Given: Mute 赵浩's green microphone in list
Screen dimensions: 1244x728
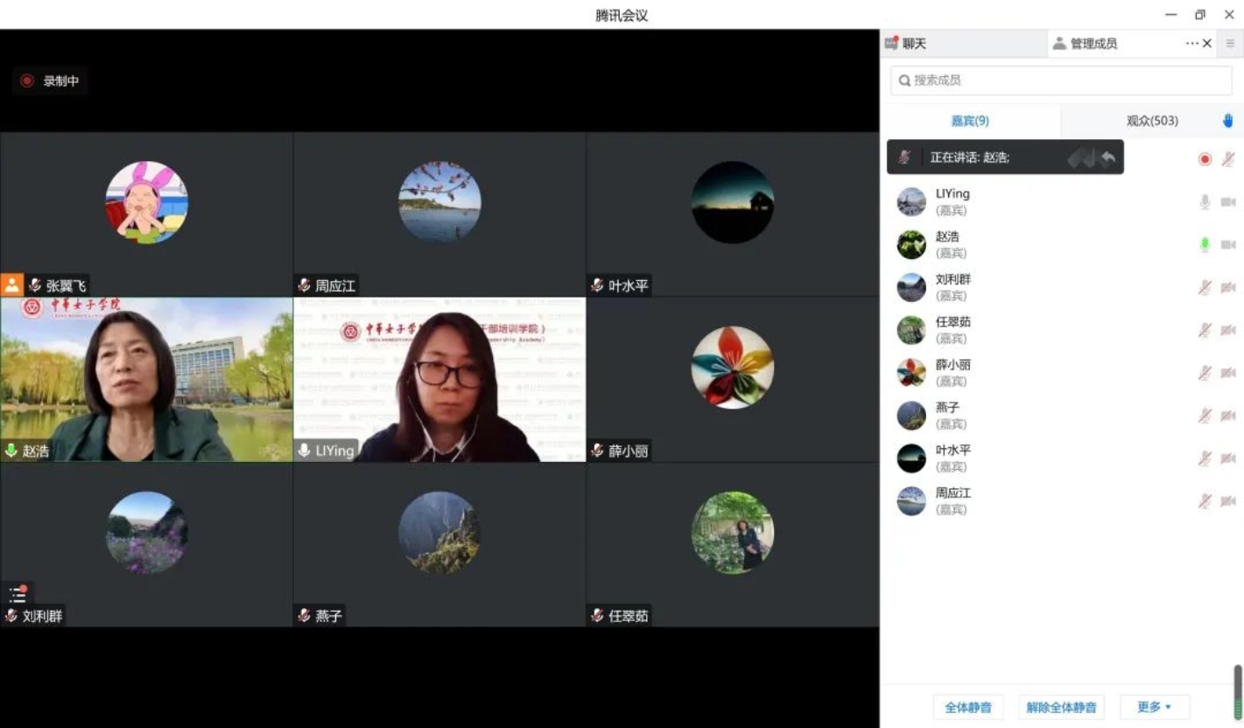Looking at the screenshot, I should coord(1205,245).
